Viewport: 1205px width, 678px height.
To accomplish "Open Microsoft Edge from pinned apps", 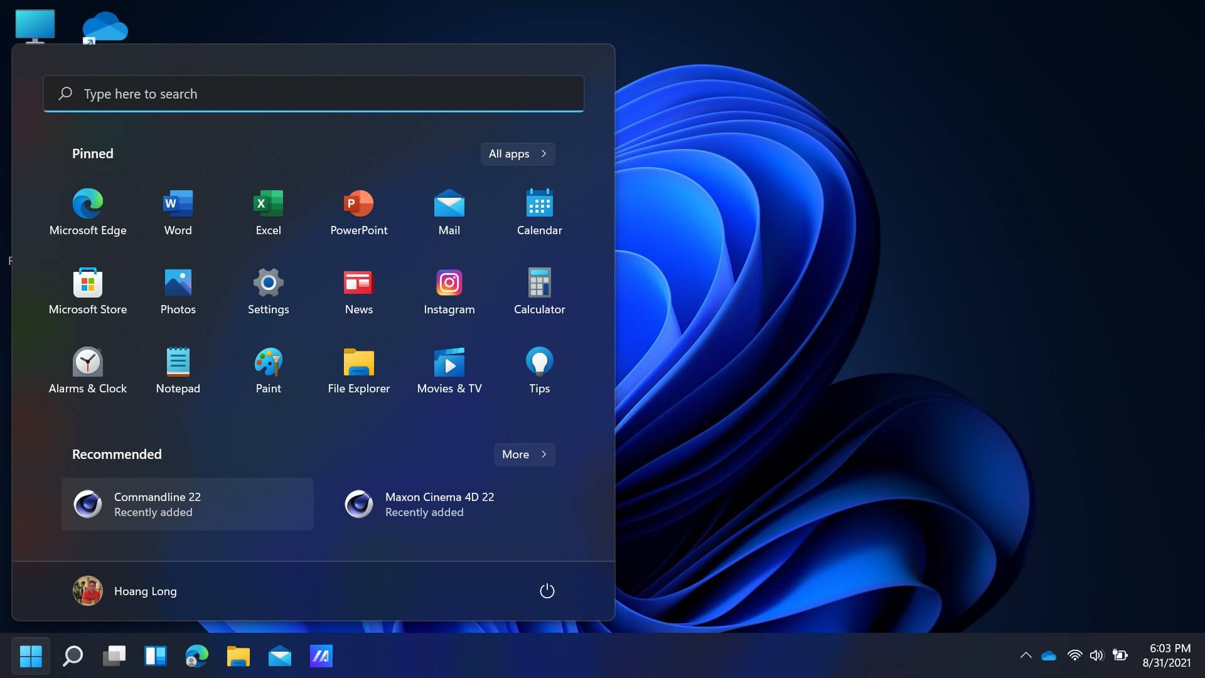I will pyautogui.click(x=88, y=212).
